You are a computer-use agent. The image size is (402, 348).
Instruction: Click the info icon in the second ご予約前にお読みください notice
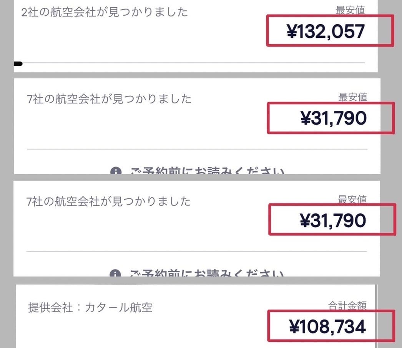pyautogui.click(x=115, y=274)
